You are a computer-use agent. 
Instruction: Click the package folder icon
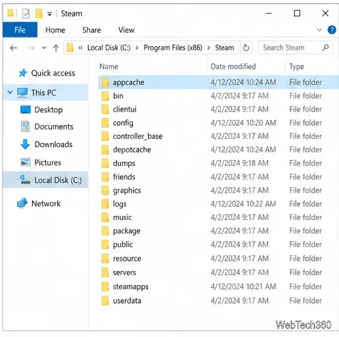105,231
